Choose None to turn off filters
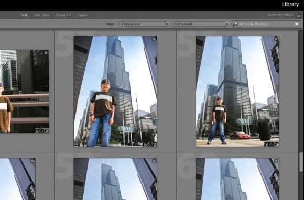The height and width of the screenshot is (200, 304). (83, 15)
